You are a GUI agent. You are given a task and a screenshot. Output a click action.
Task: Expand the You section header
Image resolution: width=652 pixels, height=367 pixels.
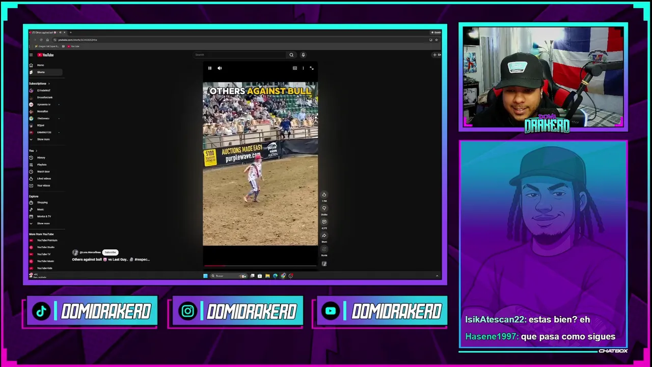click(x=33, y=151)
